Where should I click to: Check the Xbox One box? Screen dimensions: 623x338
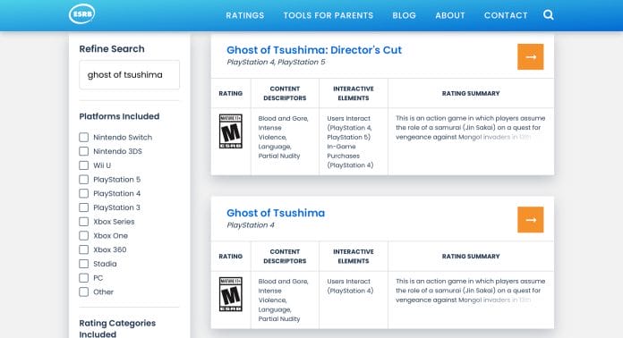tap(84, 236)
